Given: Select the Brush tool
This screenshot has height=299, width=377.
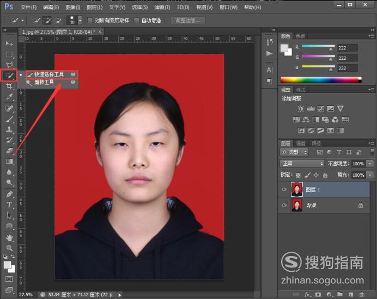Looking at the screenshot, I should point(9,119).
